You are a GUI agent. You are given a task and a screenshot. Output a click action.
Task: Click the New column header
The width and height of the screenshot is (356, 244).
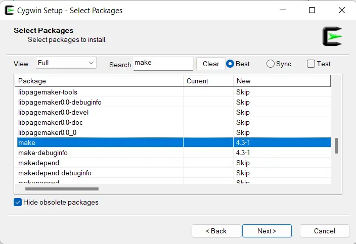click(282, 81)
